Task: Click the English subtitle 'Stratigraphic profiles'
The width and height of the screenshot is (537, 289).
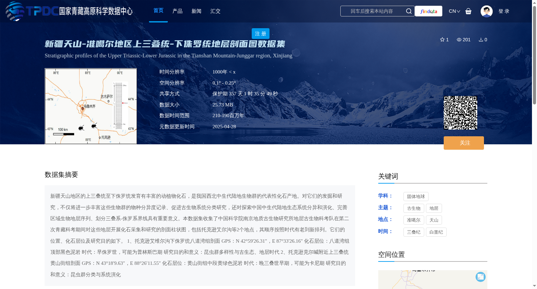Action: (x=168, y=56)
